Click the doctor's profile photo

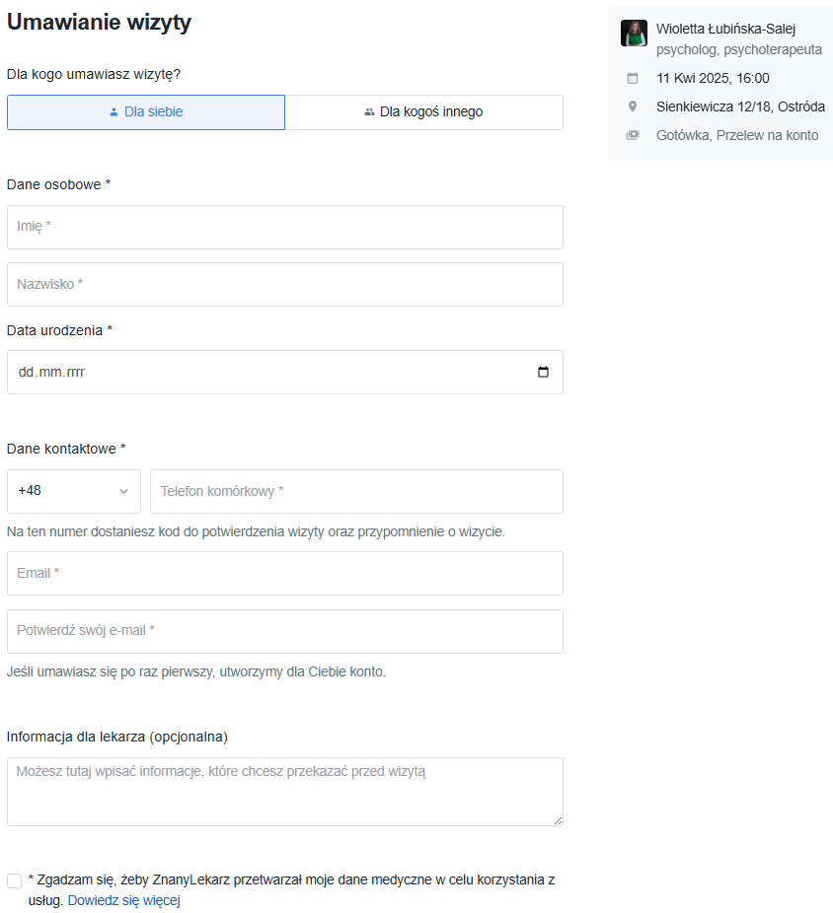point(634,34)
